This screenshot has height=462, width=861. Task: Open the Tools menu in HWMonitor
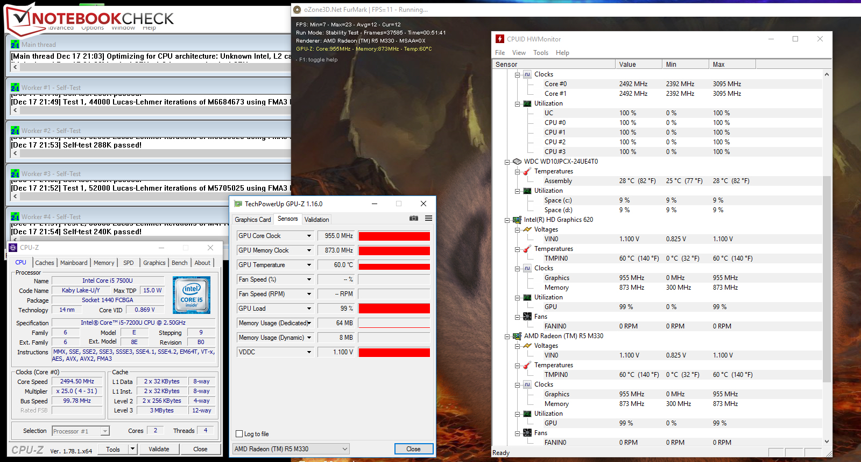(541, 53)
